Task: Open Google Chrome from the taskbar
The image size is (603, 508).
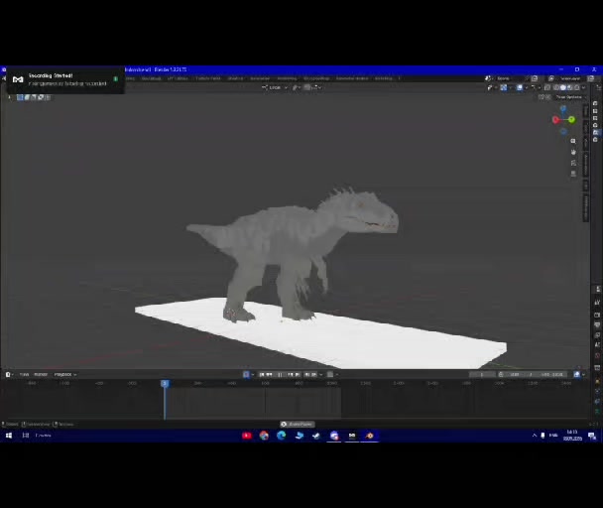Action: 264,436
